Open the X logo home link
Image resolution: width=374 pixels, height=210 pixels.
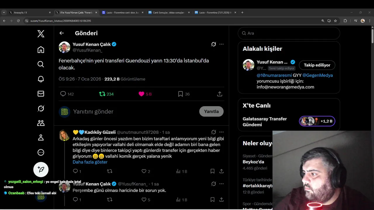(41, 34)
